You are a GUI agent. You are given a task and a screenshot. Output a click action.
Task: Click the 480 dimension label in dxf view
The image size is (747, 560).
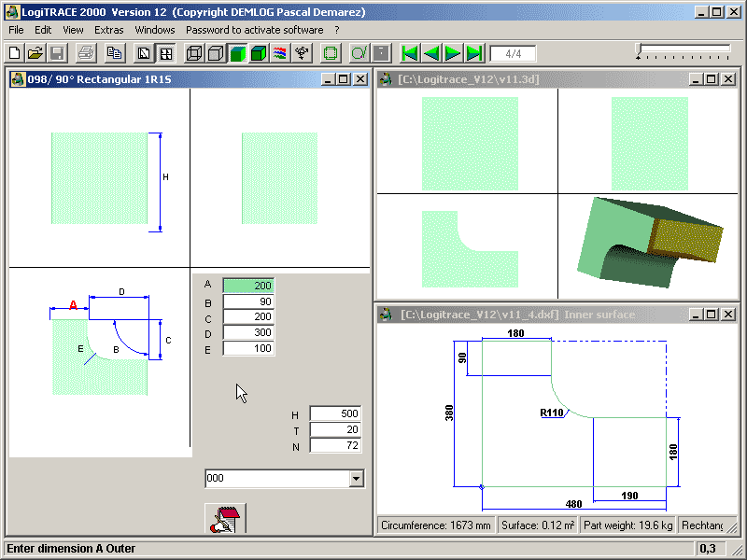coord(573,504)
